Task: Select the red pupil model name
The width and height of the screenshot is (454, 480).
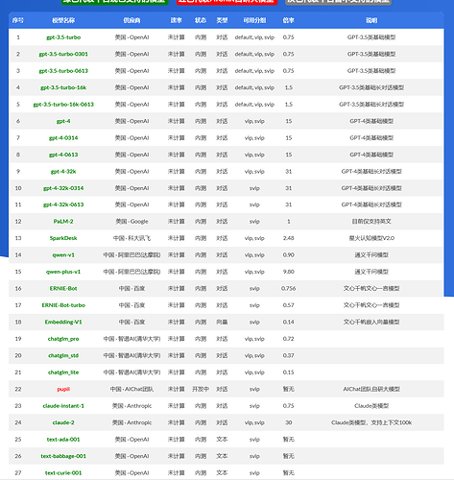Action: 63,389
